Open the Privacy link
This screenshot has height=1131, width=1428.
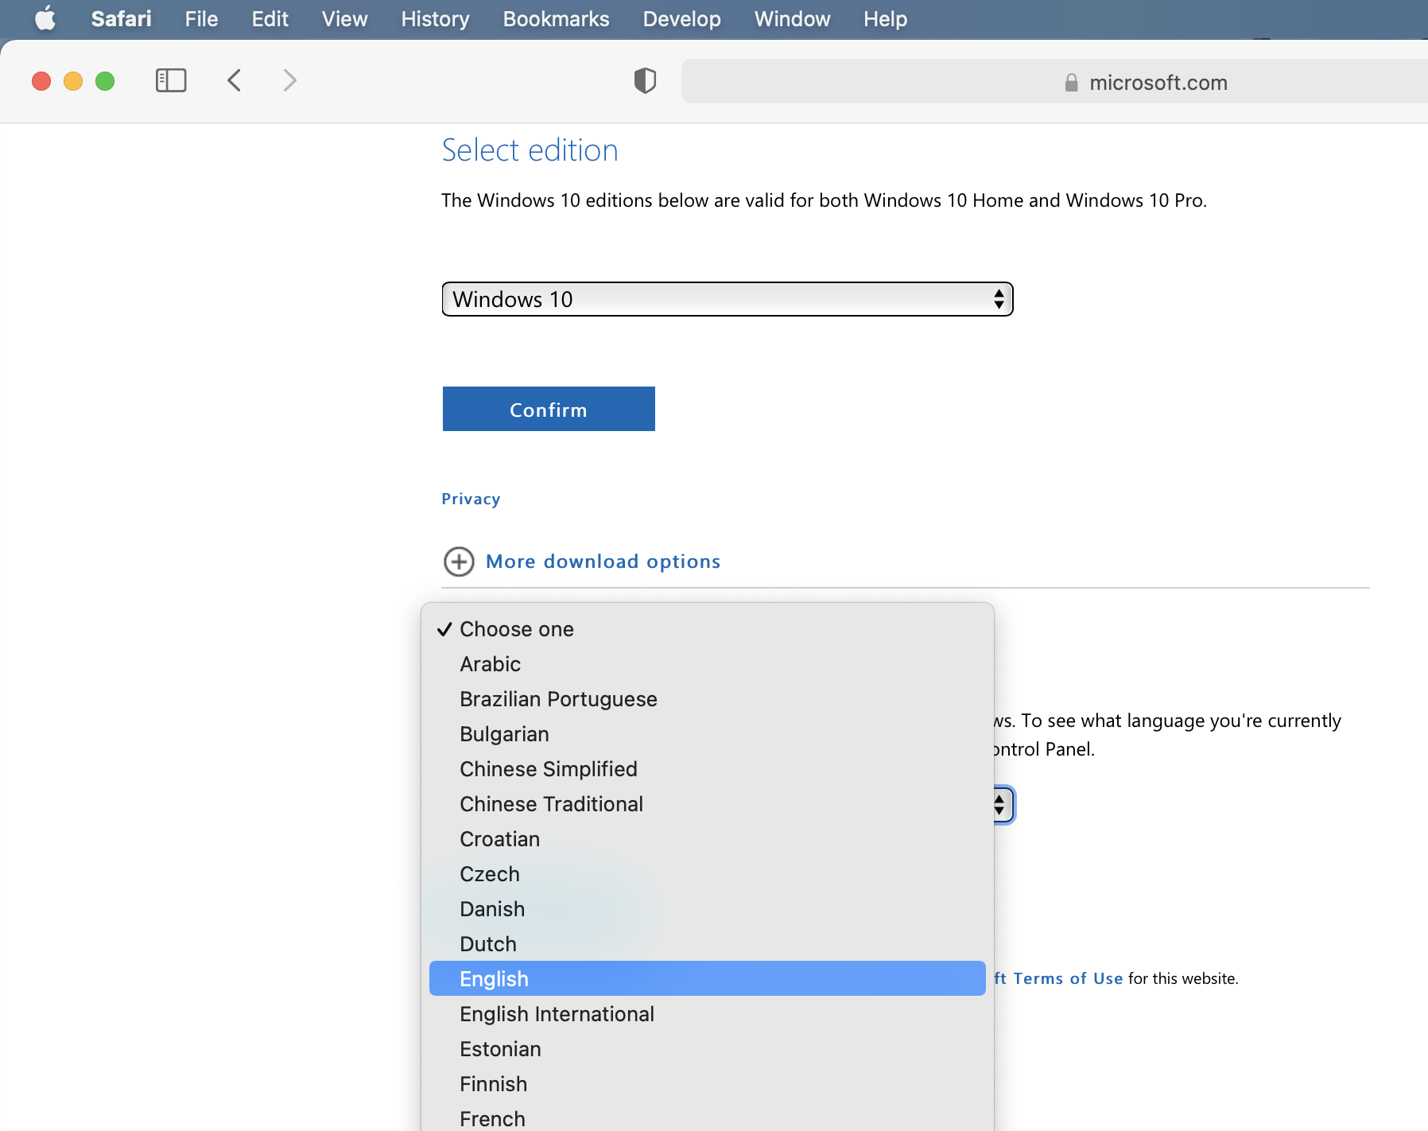point(471,499)
